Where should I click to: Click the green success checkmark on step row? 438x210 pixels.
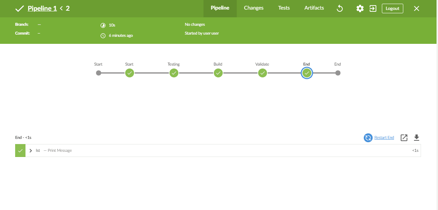(x=20, y=150)
